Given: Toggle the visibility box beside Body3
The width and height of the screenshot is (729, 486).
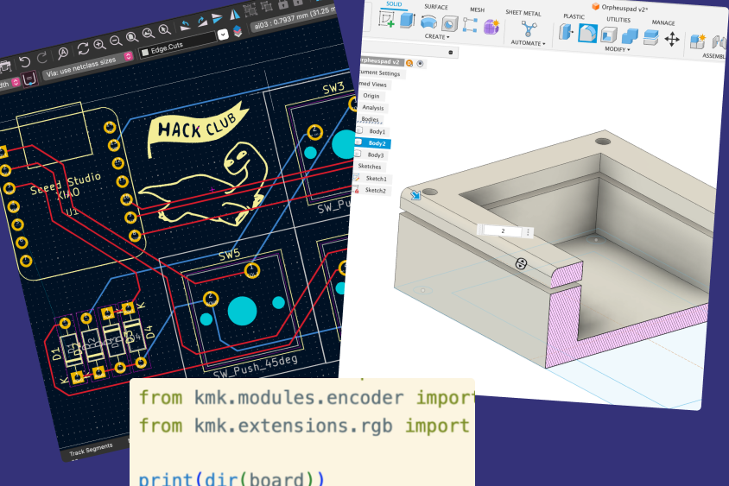Looking at the screenshot, I should [x=358, y=155].
